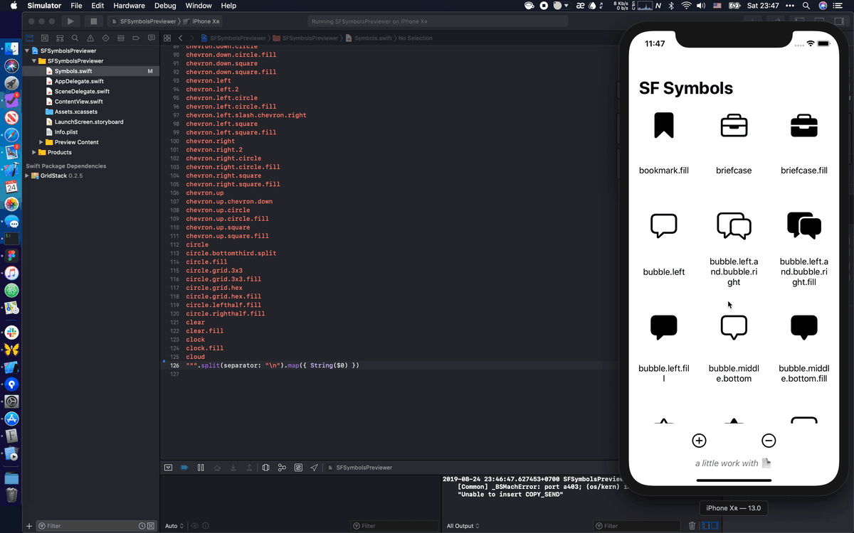Image resolution: width=854 pixels, height=533 pixels.
Task: Run the project with the play button
Action: pos(70,21)
